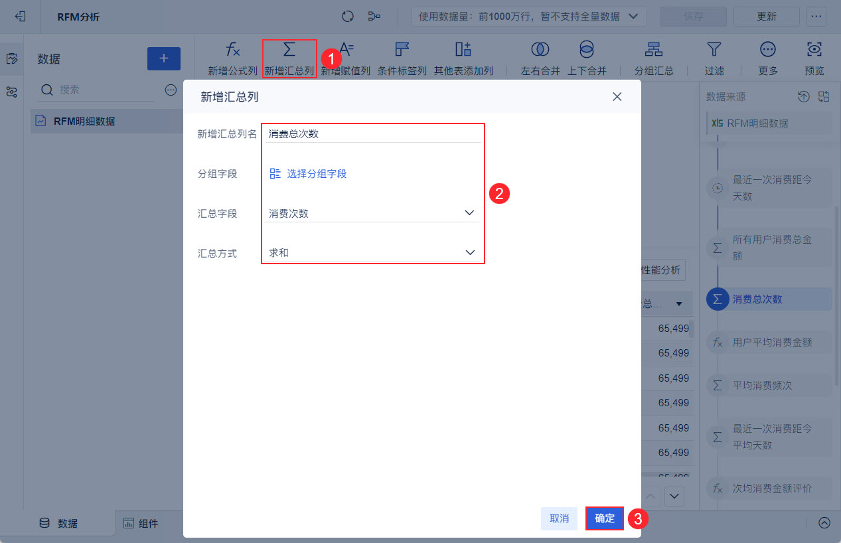This screenshot has width=841, height=543.
Task: Click the 预览 preview toolbar icon
Action: (814, 58)
